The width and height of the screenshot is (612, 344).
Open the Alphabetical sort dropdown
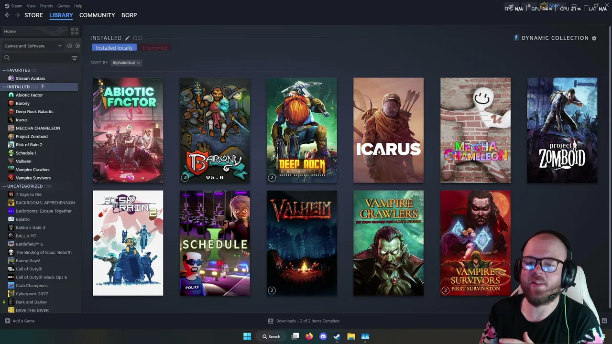(126, 63)
